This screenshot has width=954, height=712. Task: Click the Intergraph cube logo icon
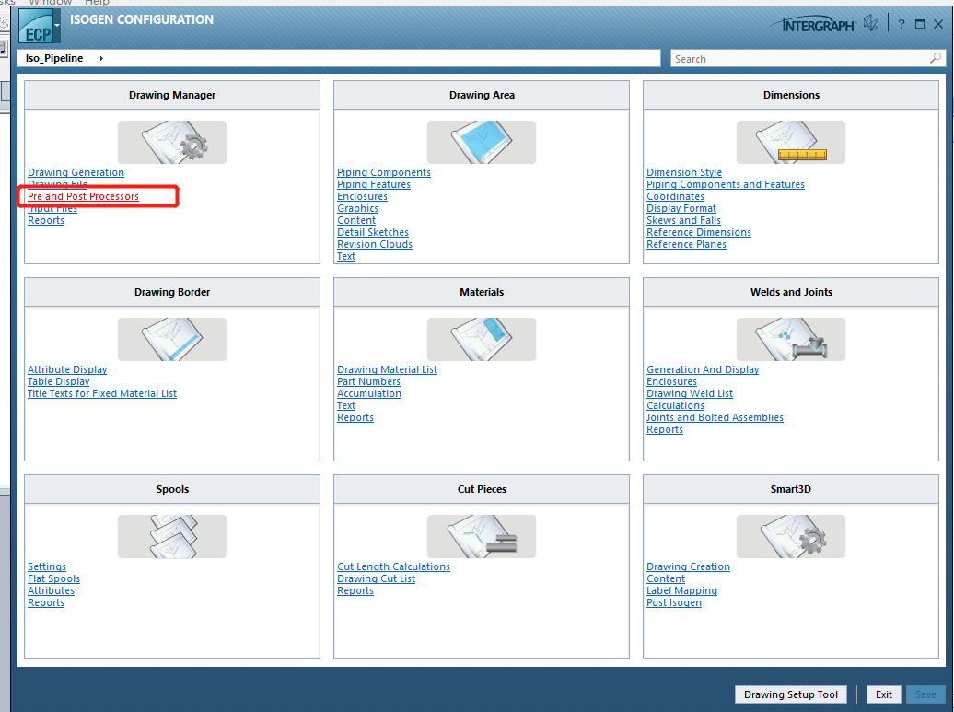(x=871, y=24)
